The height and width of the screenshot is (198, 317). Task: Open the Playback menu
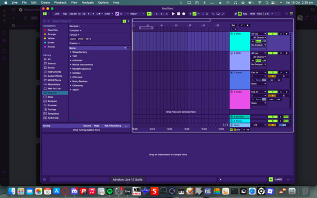click(60, 3)
